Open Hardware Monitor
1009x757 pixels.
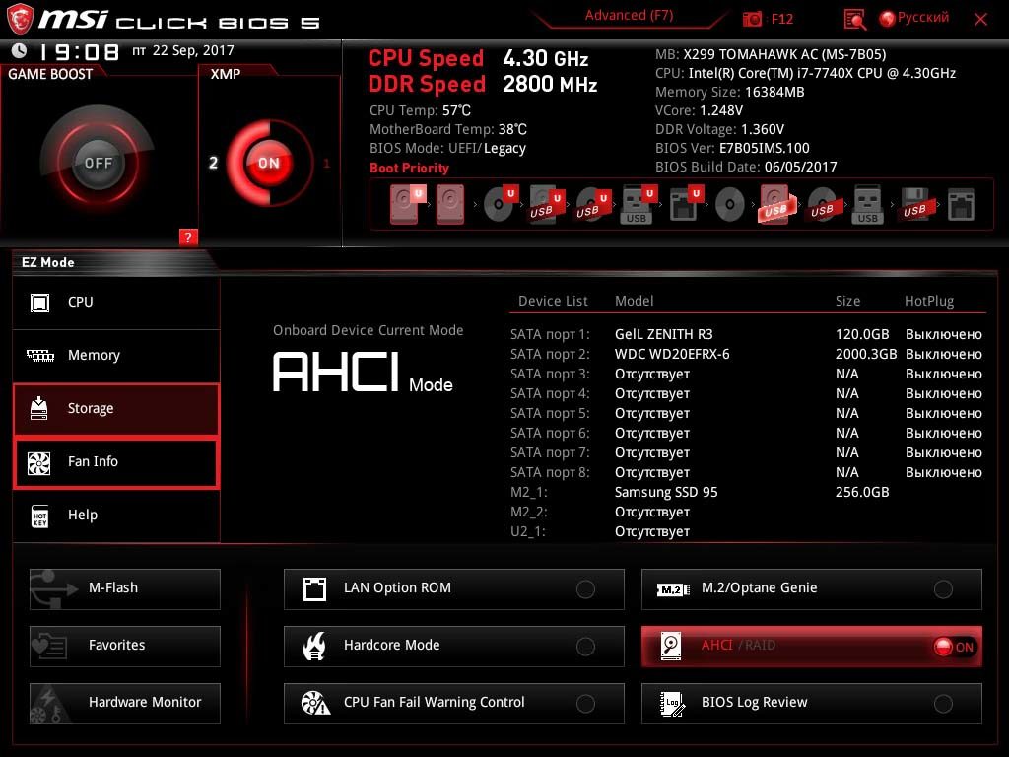pyautogui.click(x=125, y=703)
